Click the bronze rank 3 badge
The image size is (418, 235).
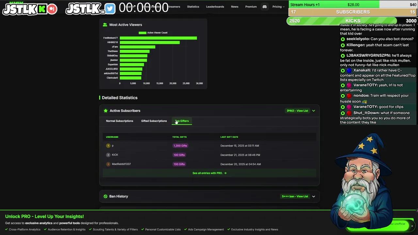coord(108,164)
